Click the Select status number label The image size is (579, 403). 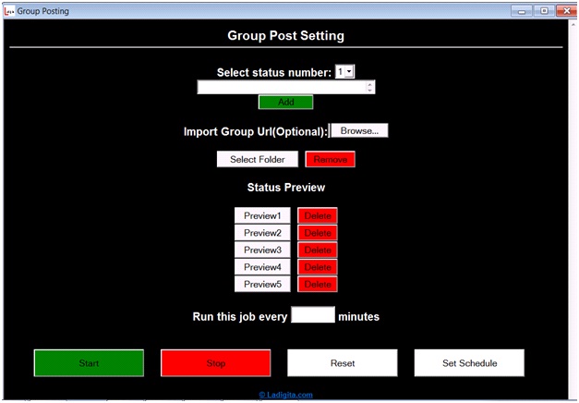click(x=274, y=72)
